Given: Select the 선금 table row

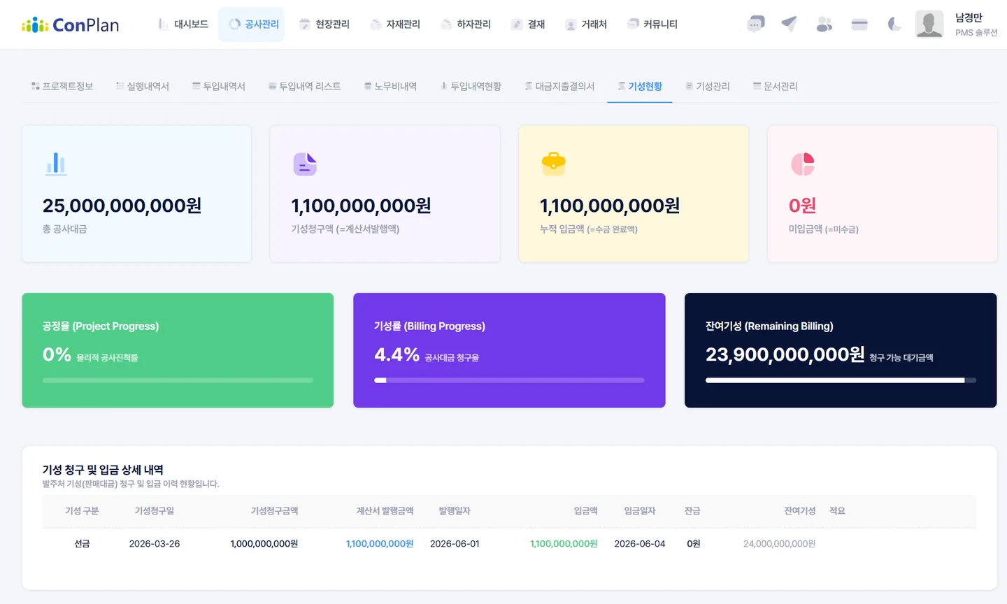Looking at the screenshot, I should click(x=509, y=544).
